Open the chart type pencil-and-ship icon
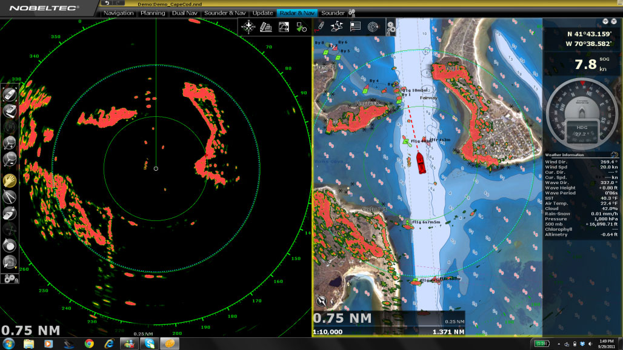 tap(266, 27)
